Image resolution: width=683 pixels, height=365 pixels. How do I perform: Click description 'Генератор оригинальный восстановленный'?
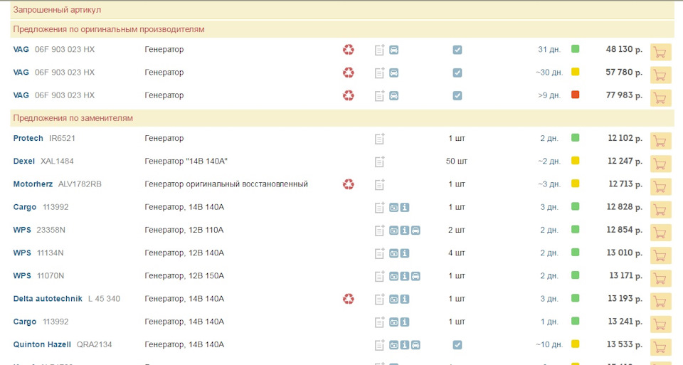226,184
